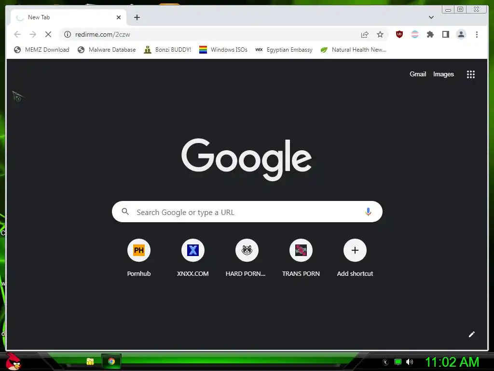494x371 pixels.
Task: Open the Windows ISOs bookmark
Action: [x=223, y=50]
